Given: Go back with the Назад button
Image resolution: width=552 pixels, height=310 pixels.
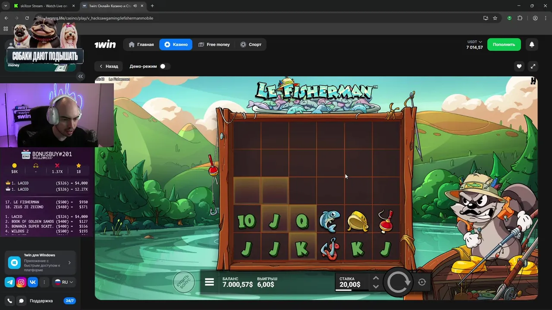Looking at the screenshot, I should (x=109, y=66).
